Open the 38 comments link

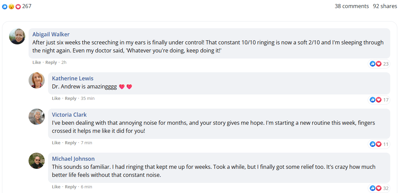[x=352, y=6]
